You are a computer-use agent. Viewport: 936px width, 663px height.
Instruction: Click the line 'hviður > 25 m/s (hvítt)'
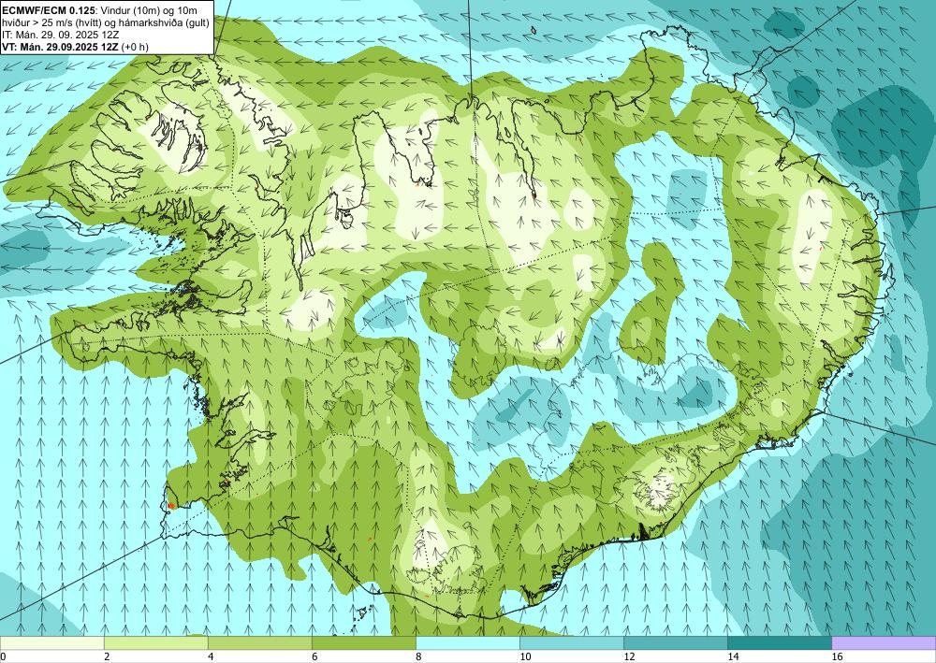[105, 22]
